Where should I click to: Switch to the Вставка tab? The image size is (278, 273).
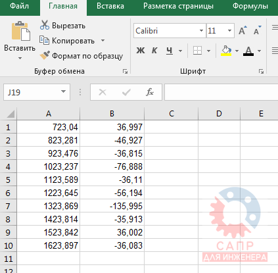pyautogui.click(x=110, y=6)
